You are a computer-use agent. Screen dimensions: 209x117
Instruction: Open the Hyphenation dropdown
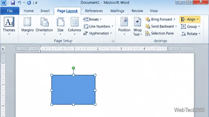click(x=98, y=33)
